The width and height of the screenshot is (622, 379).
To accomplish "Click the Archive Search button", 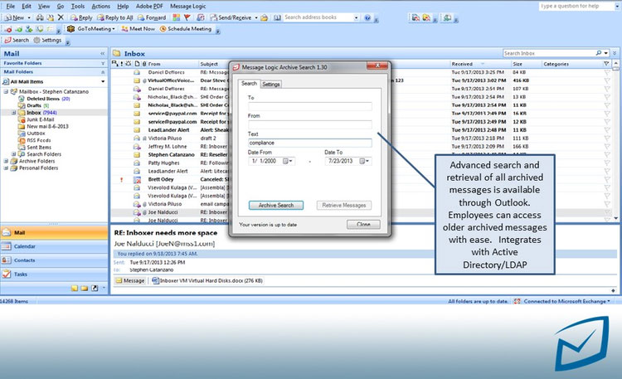I will pos(276,205).
